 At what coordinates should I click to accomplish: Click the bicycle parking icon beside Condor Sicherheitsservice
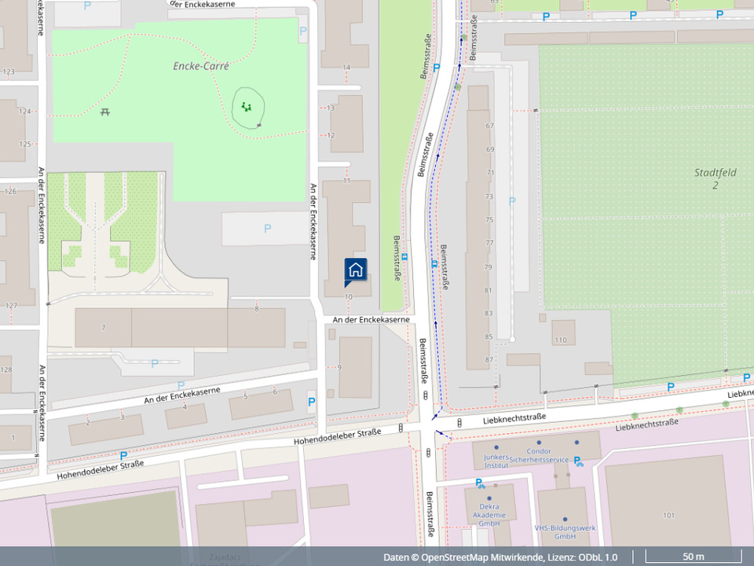(x=580, y=461)
